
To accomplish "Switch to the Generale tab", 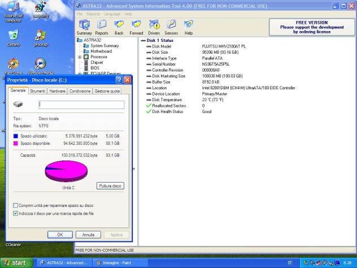I will pyautogui.click(x=18, y=90).
